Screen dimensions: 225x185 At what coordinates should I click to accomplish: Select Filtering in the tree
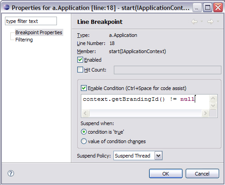point(24,40)
